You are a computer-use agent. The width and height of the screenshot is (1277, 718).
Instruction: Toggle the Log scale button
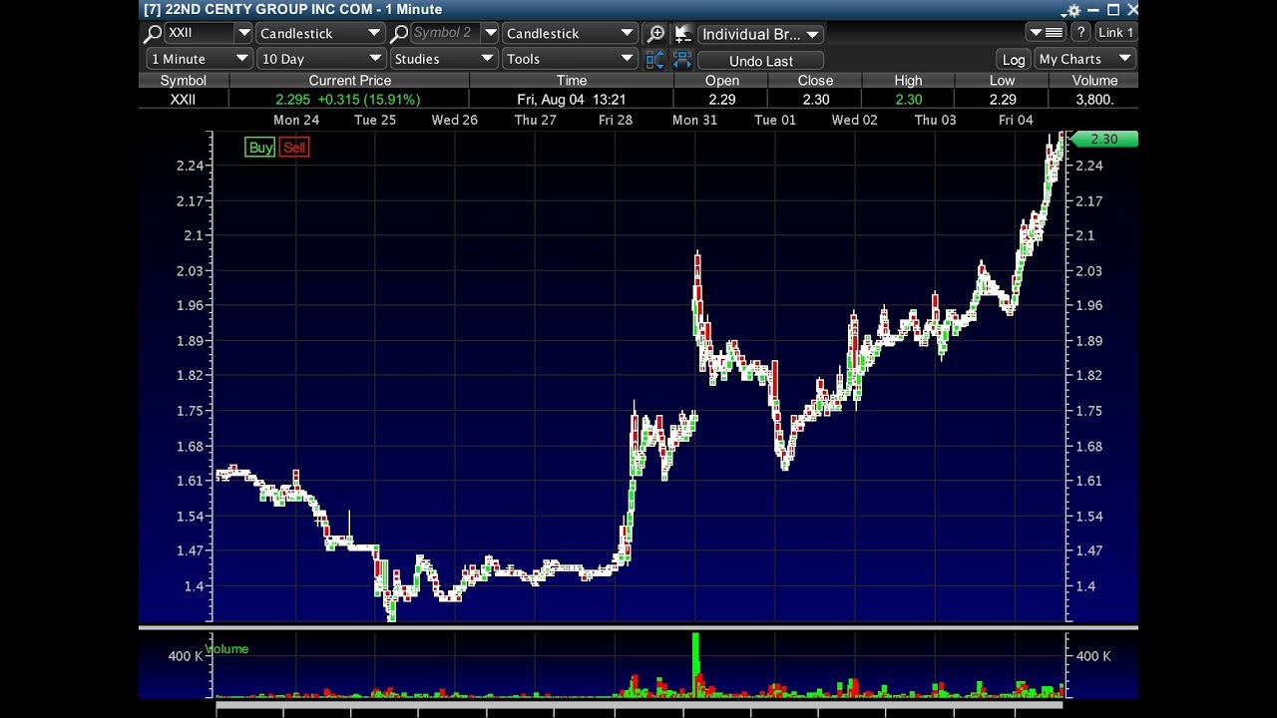click(1014, 60)
